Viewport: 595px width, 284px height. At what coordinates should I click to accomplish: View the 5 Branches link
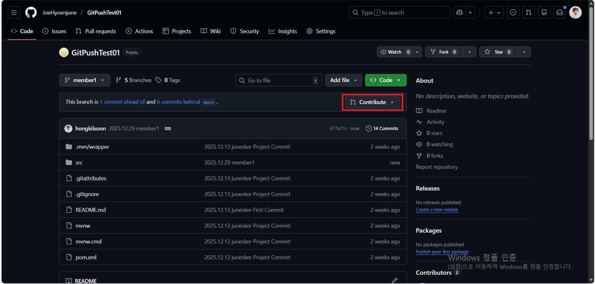(x=134, y=80)
